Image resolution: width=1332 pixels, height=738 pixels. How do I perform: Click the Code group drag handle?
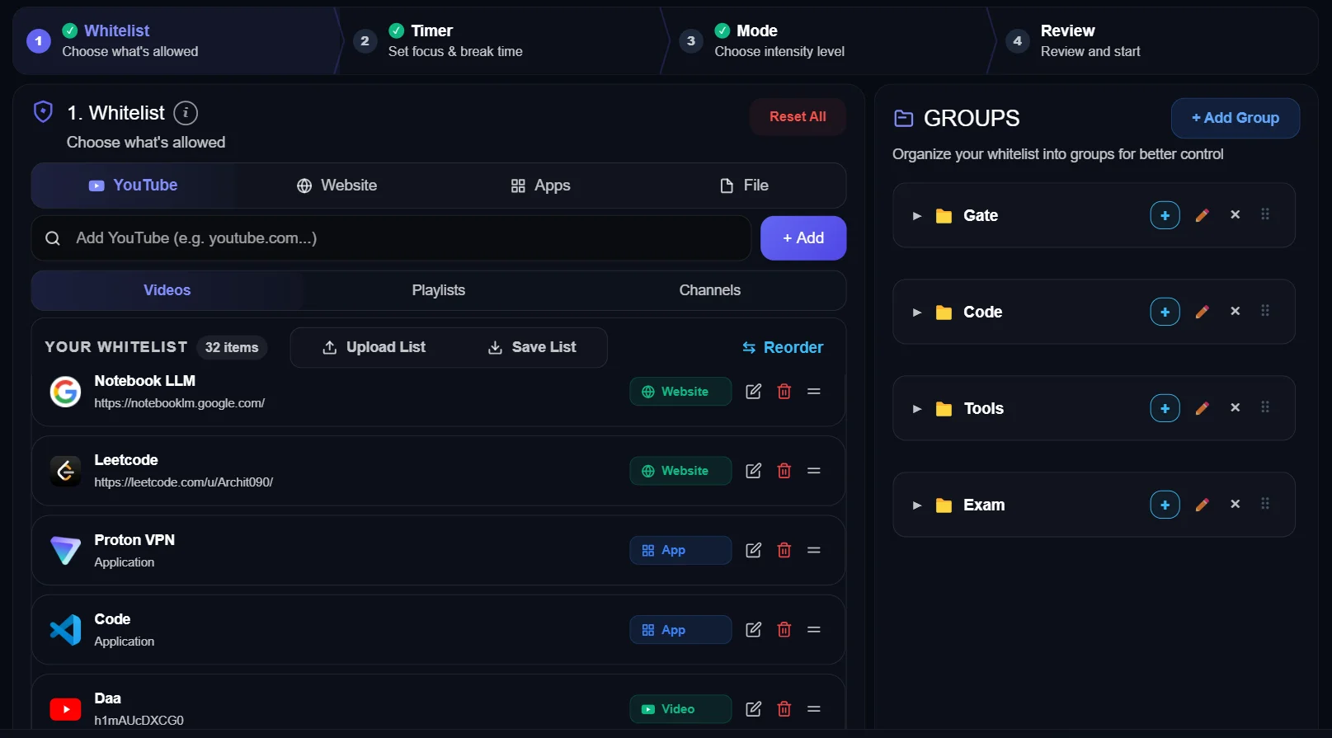[1265, 311]
